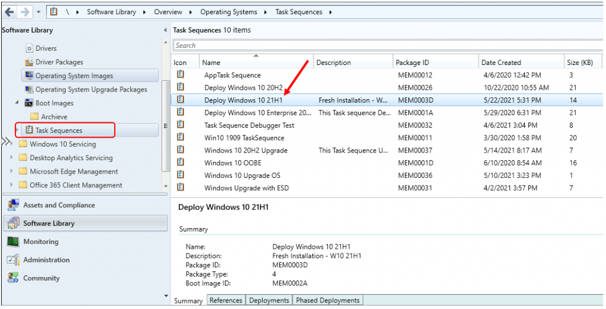Select Windows 10 OOBE name text
Viewport: 606px width, 309px height.
click(233, 163)
